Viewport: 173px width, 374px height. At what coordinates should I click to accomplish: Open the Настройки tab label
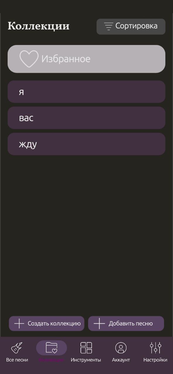(x=155, y=360)
